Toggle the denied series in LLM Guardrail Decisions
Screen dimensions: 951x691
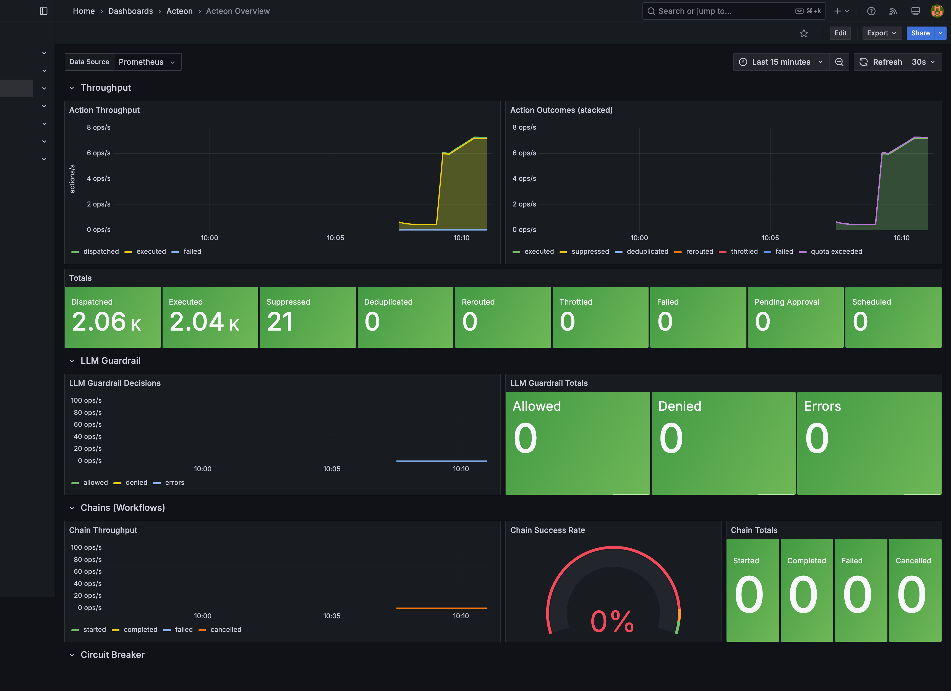pyautogui.click(x=136, y=482)
